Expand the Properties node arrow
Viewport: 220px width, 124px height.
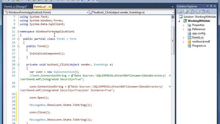coord(184,25)
